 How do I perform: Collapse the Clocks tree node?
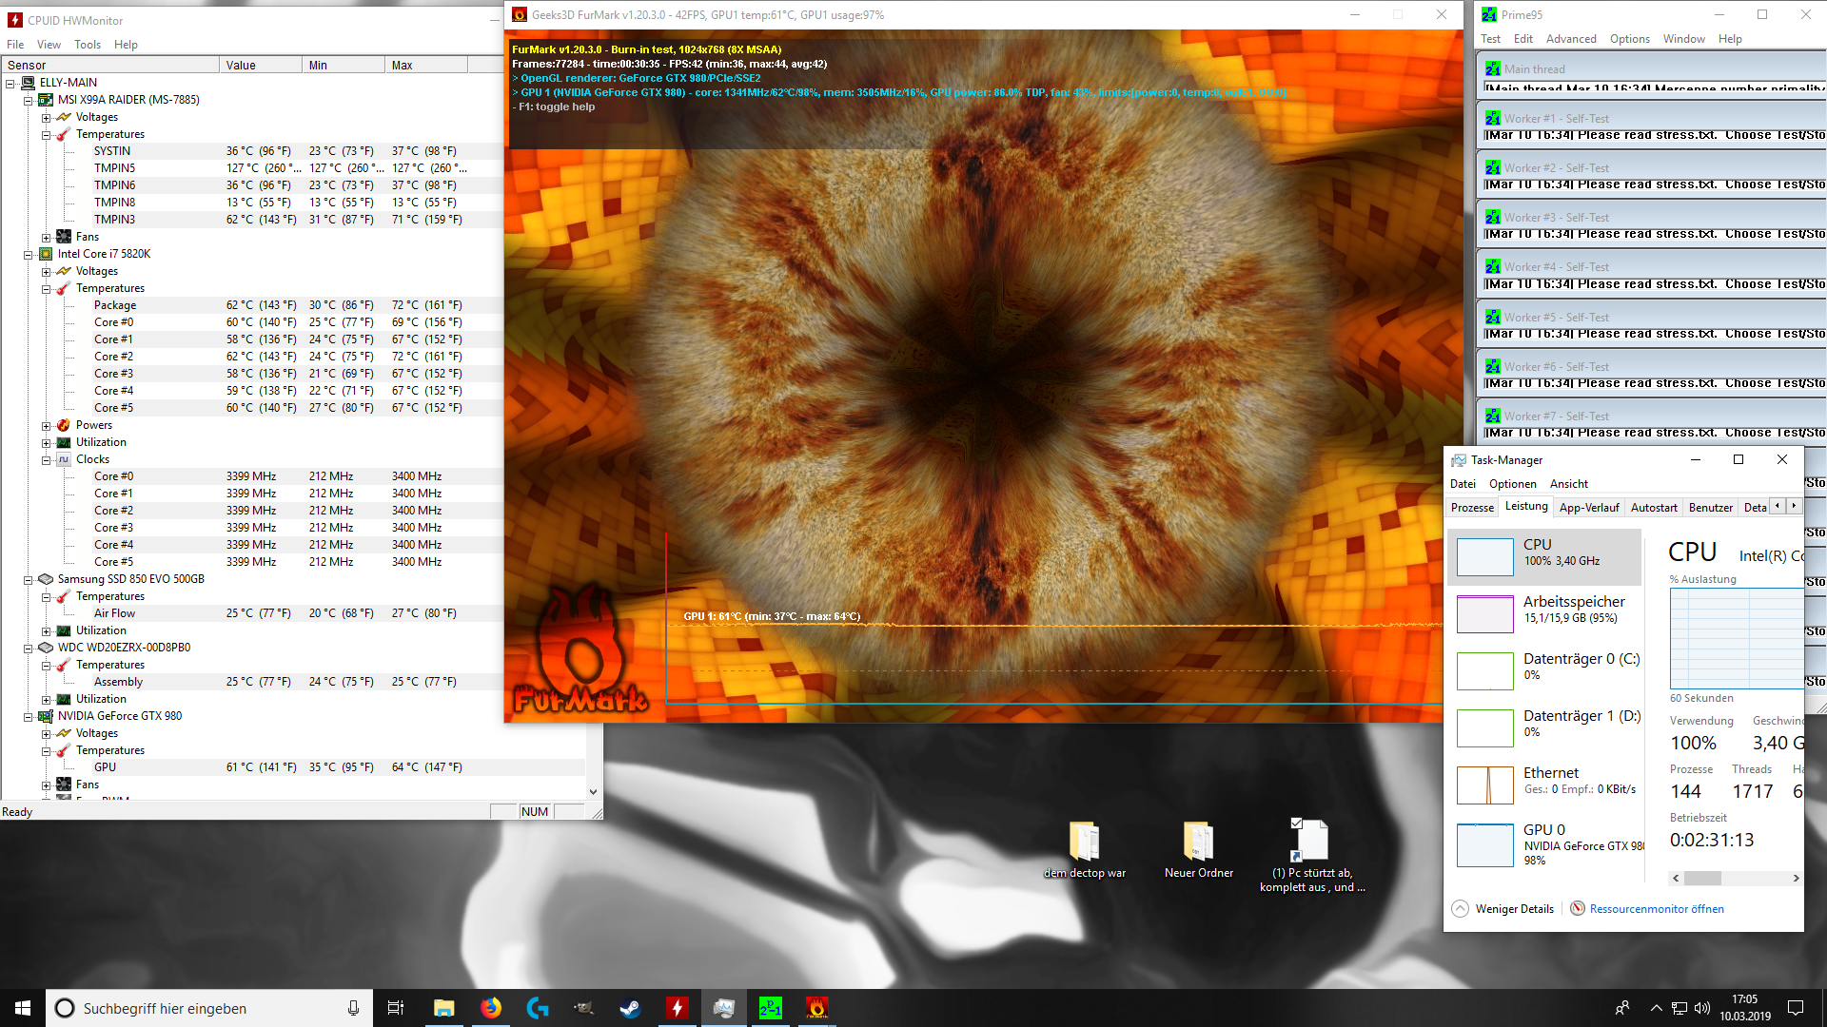pyautogui.click(x=46, y=459)
